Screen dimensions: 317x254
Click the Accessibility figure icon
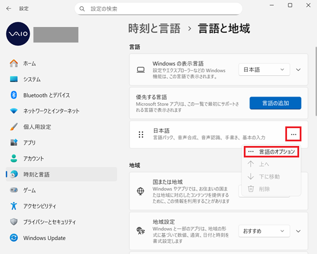[x=14, y=206]
